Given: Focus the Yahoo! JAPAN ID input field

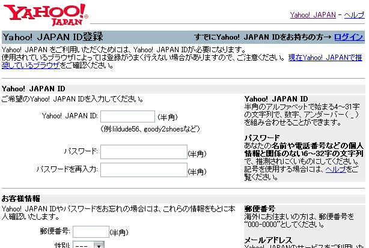Looking at the screenshot, I should point(127,116).
